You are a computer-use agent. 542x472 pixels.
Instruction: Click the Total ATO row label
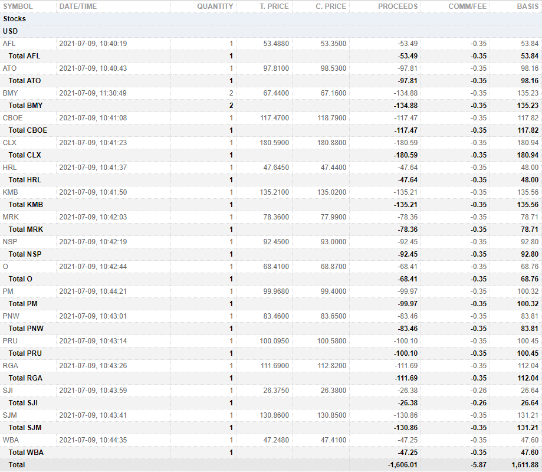click(x=25, y=81)
